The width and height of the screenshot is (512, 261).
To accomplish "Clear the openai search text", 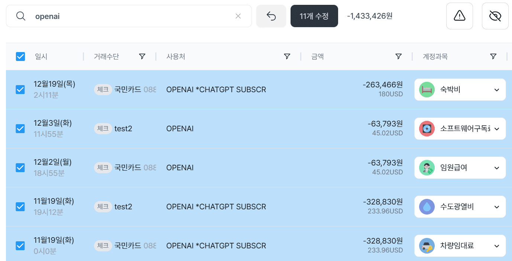I will pyautogui.click(x=238, y=16).
